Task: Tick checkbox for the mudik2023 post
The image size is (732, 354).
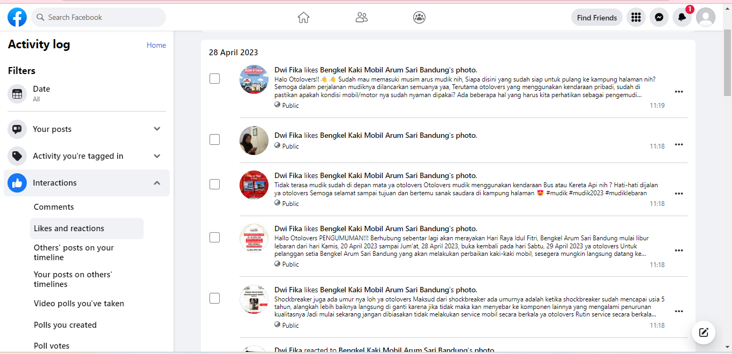Action: pos(214,184)
